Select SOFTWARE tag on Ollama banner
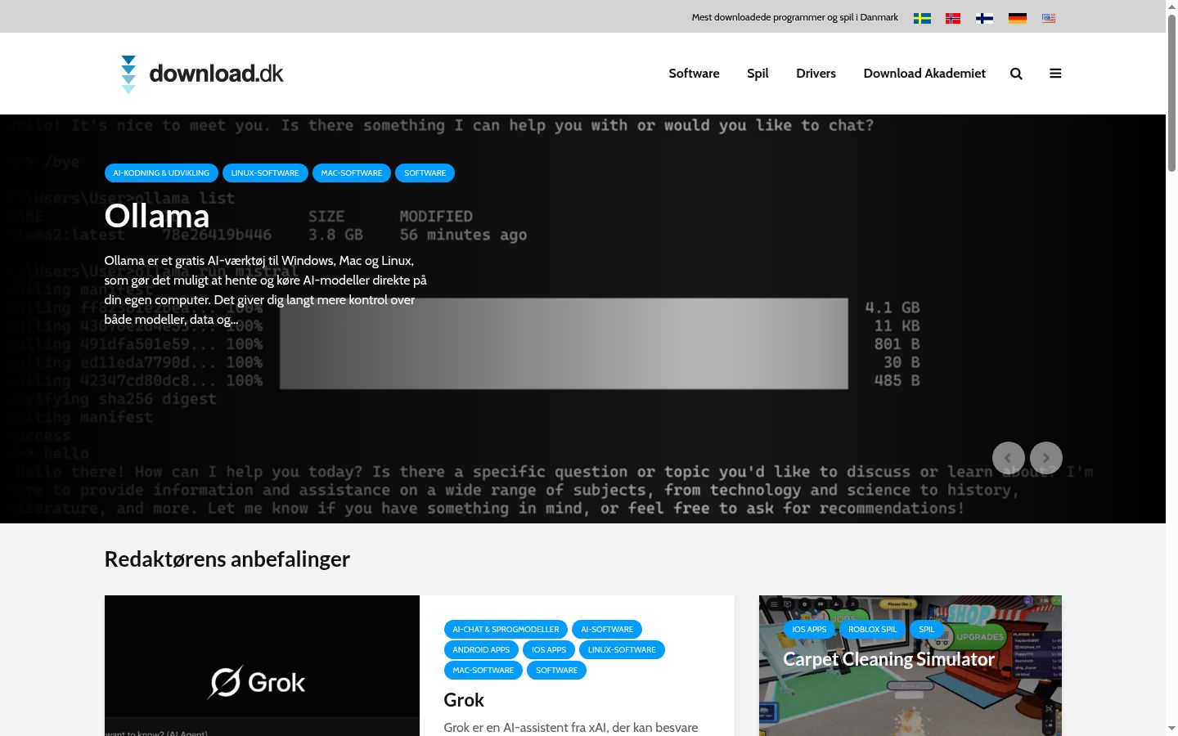The height and width of the screenshot is (736, 1178). click(x=425, y=173)
